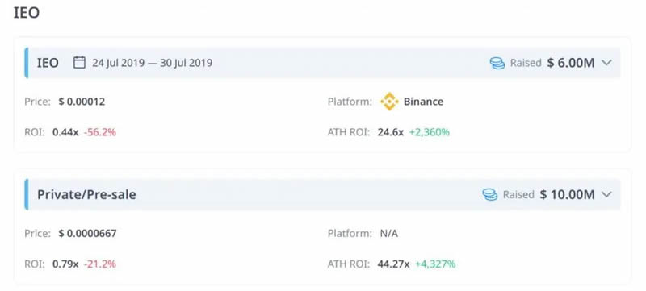Image resolution: width=646 pixels, height=291 pixels.
Task: Select the Private/Pre-sale header label
Action: pos(86,194)
